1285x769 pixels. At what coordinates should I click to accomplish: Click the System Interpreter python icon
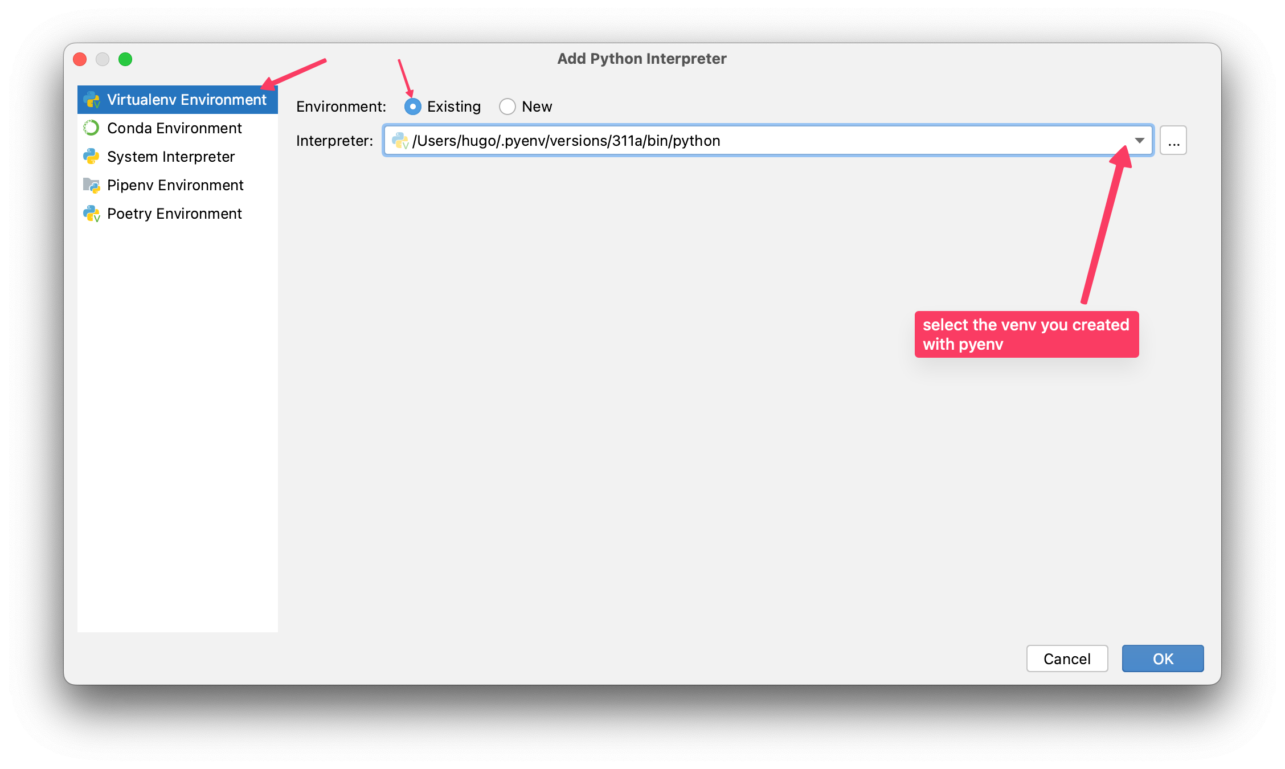[x=91, y=157]
